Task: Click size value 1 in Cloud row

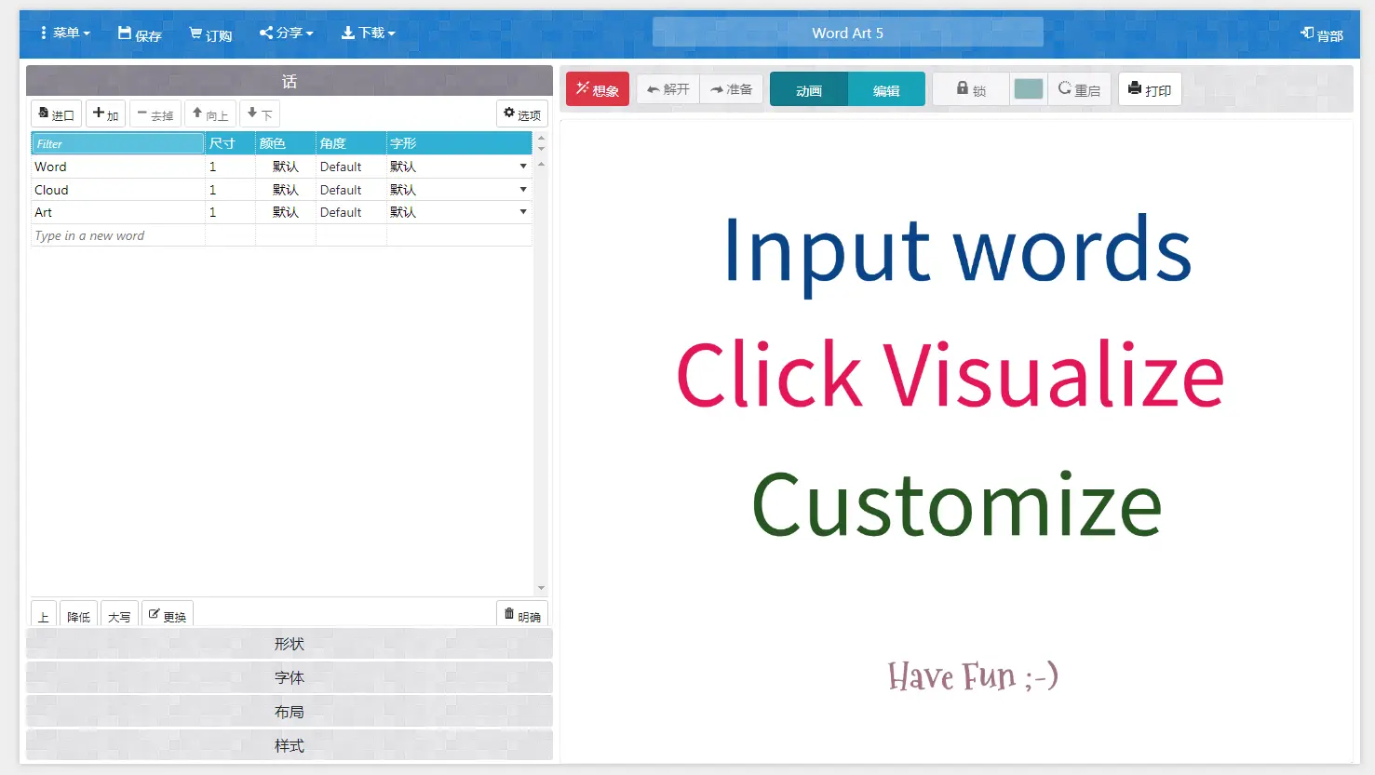Action: pyautogui.click(x=230, y=190)
